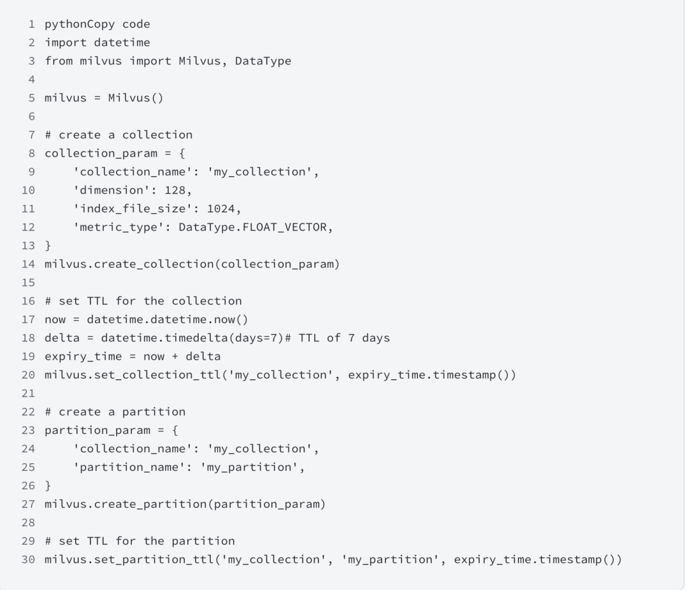Click the 'partition_name' key on line 25
The image size is (688, 590).
129,467
